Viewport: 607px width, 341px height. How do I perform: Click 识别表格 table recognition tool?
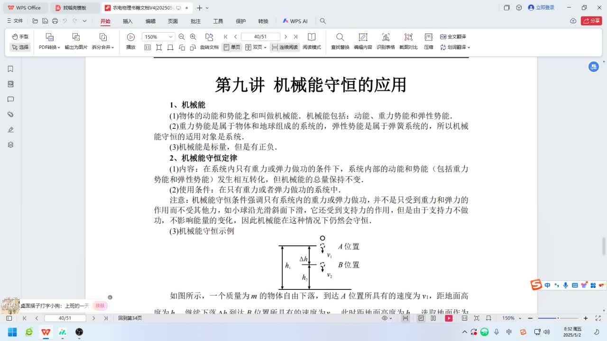pyautogui.click(x=386, y=42)
